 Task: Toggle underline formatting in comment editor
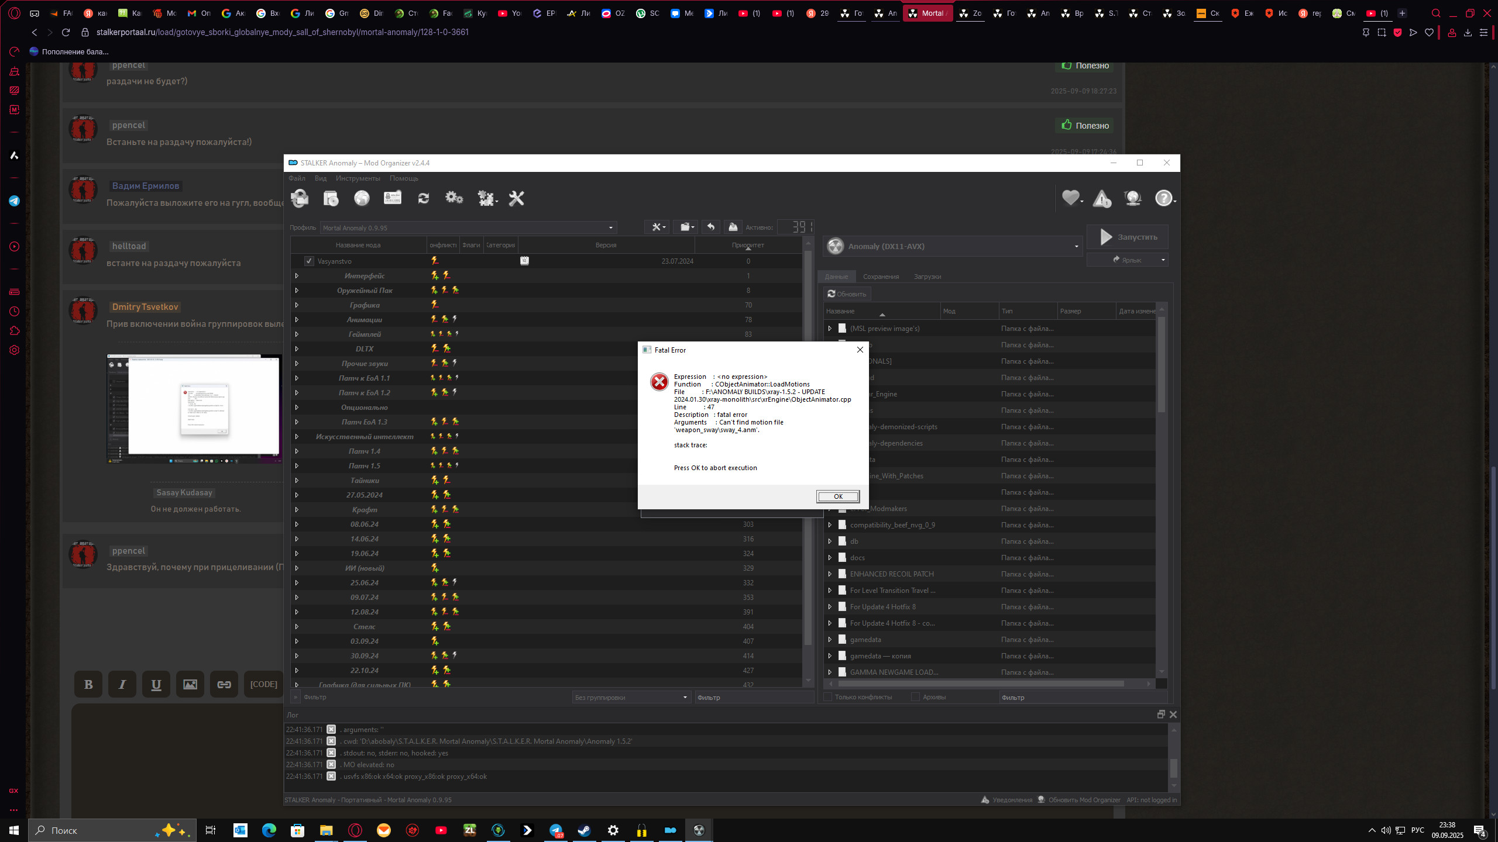click(x=156, y=684)
